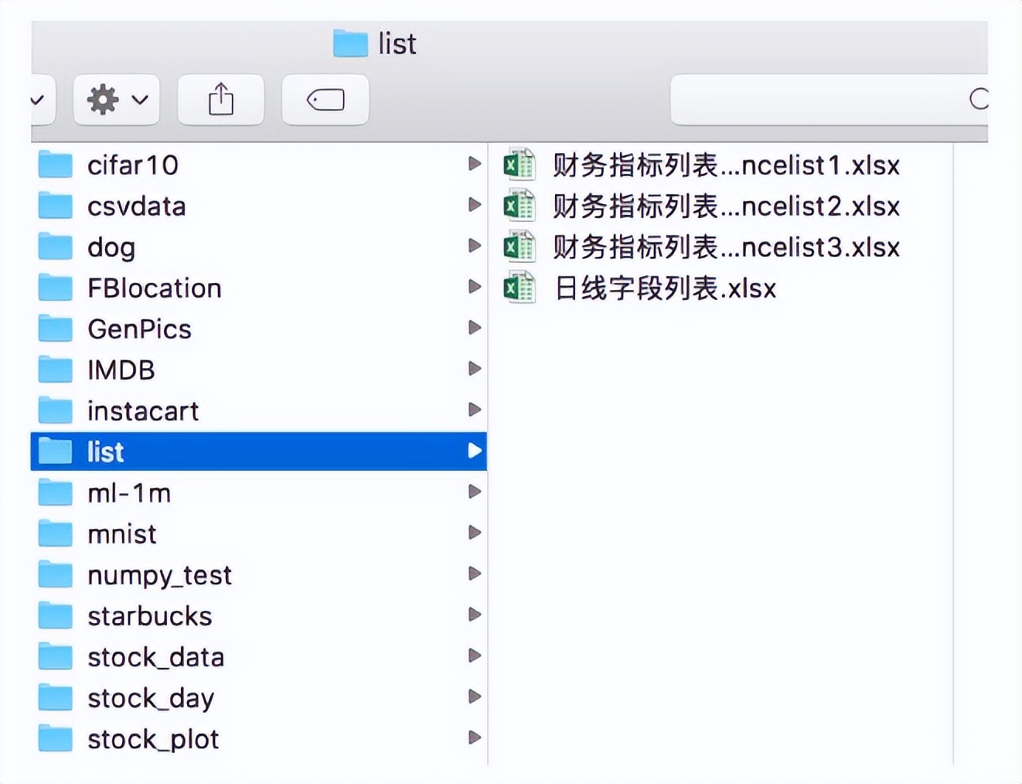Select the 财务指标列表...ncelist2.xlsx spreadsheet icon

[x=520, y=206]
